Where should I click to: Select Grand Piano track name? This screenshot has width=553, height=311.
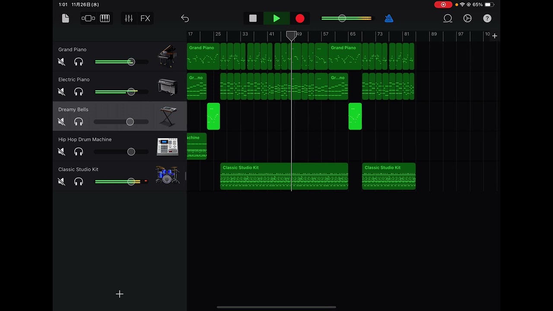pyautogui.click(x=72, y=50)
